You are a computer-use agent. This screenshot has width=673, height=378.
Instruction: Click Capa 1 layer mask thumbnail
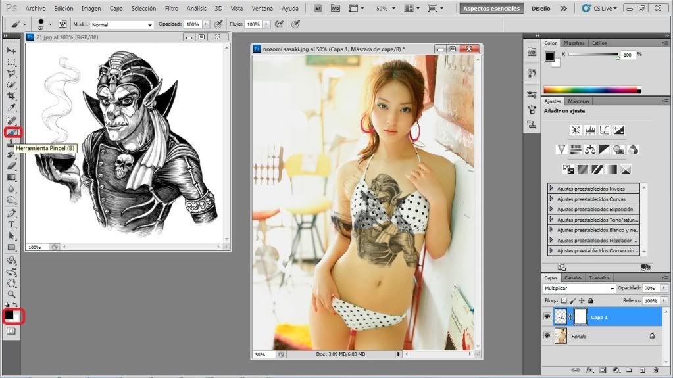click(x=580, y=317)
